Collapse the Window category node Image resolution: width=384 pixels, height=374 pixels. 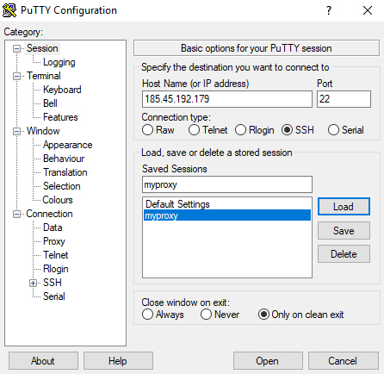click(x=17, y=131)
